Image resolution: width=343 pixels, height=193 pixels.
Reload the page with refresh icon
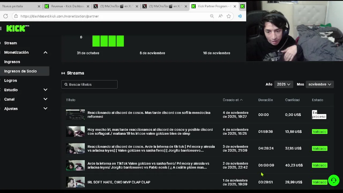click(x=6, y=16)
